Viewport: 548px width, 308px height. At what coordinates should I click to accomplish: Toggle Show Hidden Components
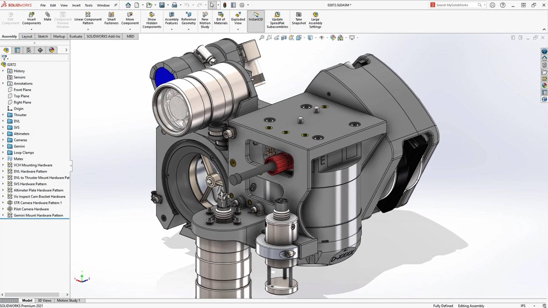(x=152, y=20)
